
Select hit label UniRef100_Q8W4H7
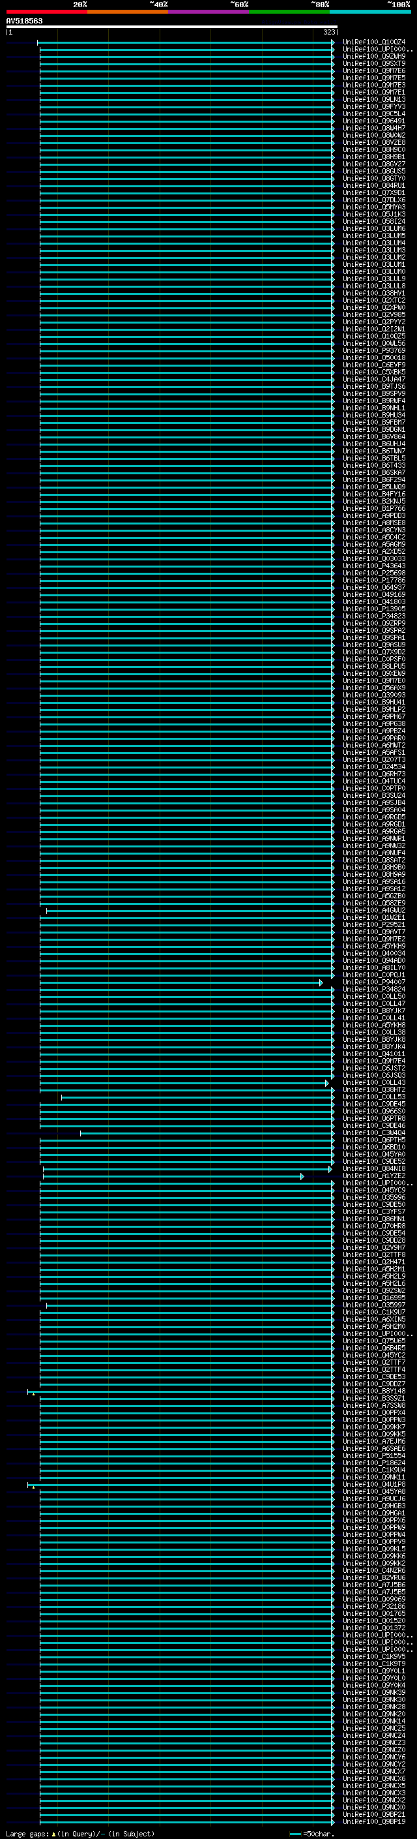pyautogui.click(x=373, y=129)
